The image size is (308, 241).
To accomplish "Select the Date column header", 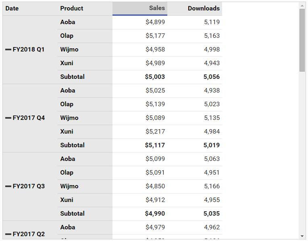I will click(x=30, y=8).
